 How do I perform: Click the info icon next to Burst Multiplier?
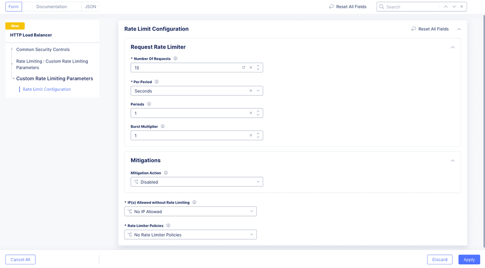click(162, 126)
